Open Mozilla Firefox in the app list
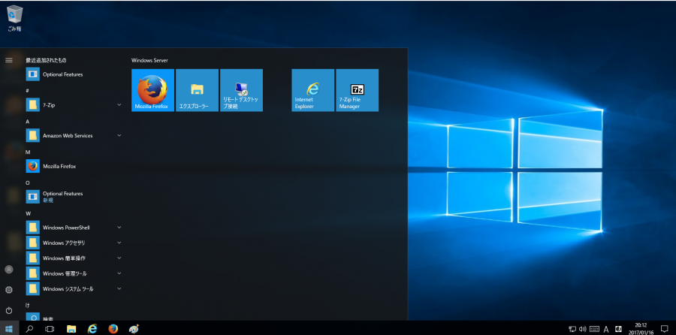676x335 pixels. 74,166
